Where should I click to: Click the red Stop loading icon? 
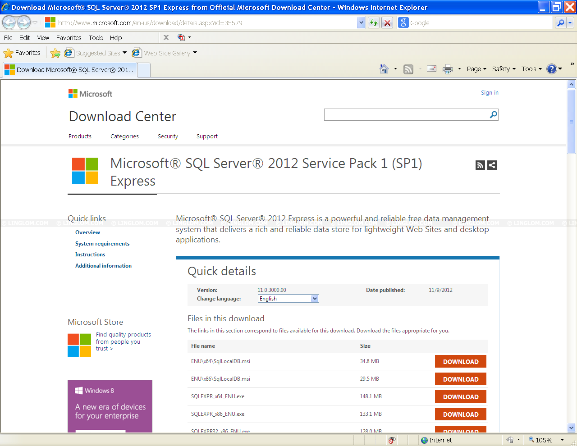[387, 23]
